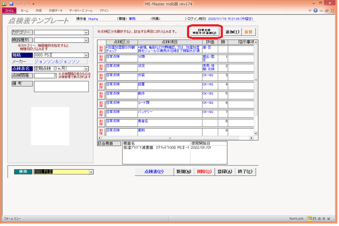Image resolution: width=339 pixels, height=226 pixels.
Task: Click the 使用開始日 value 2022/01/01
Action: (x=201, y=148)
